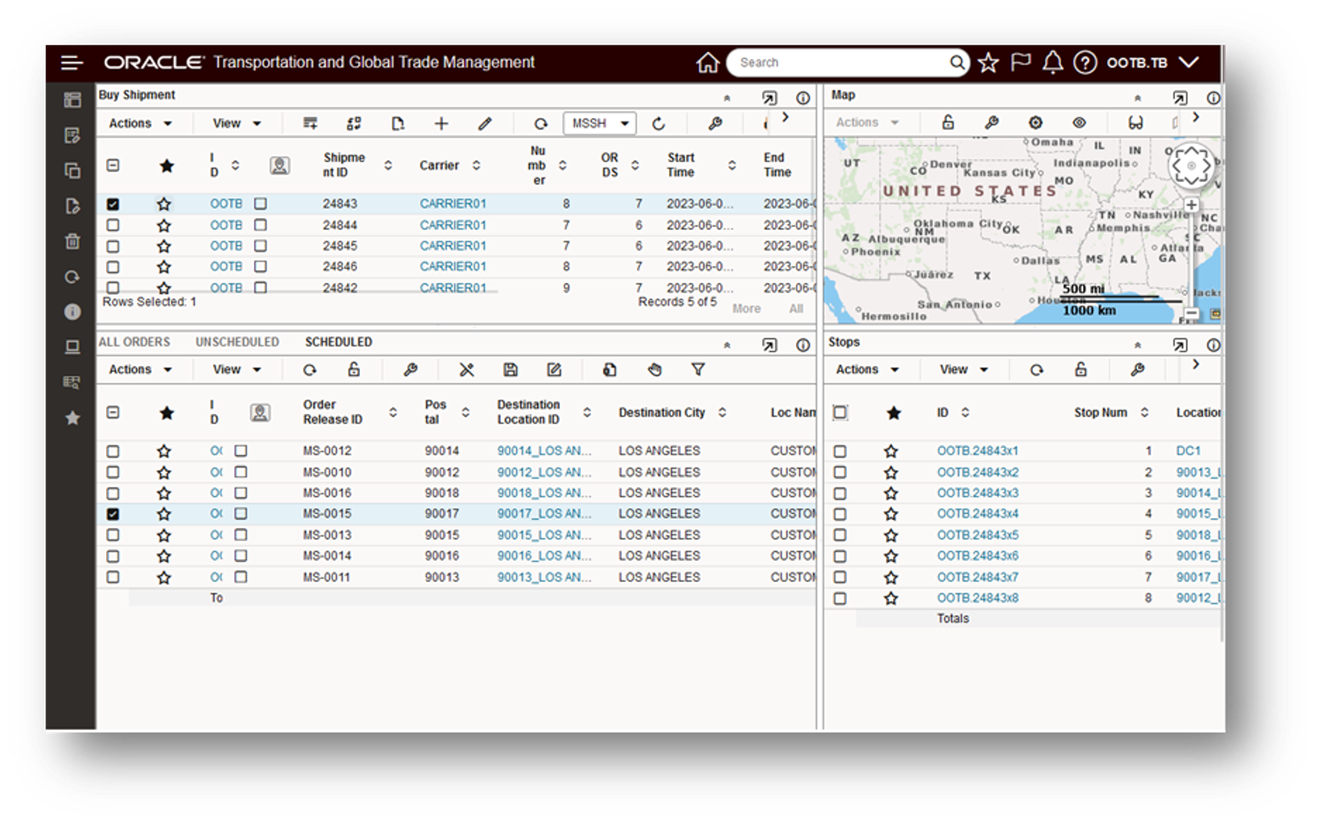Viewport: 1317px width, 824px height.
Task: Open the MSSH selector dropdown
Action: tap(599, 123)
